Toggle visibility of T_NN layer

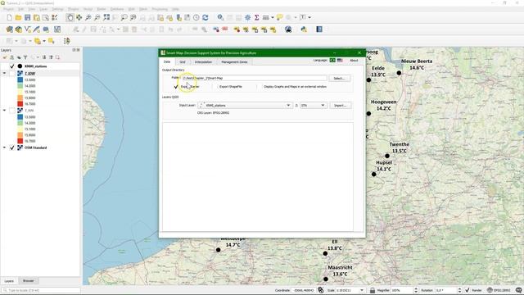pyautogui.click(x=12, y=111)
